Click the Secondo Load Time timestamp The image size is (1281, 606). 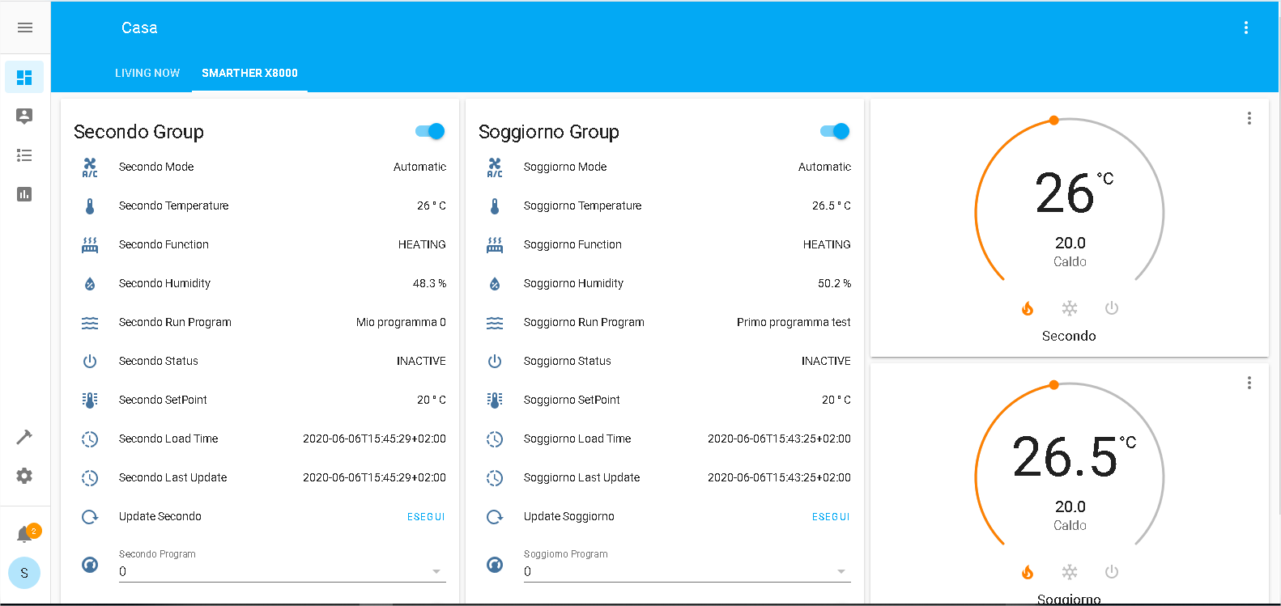click(x=374, y=439)
